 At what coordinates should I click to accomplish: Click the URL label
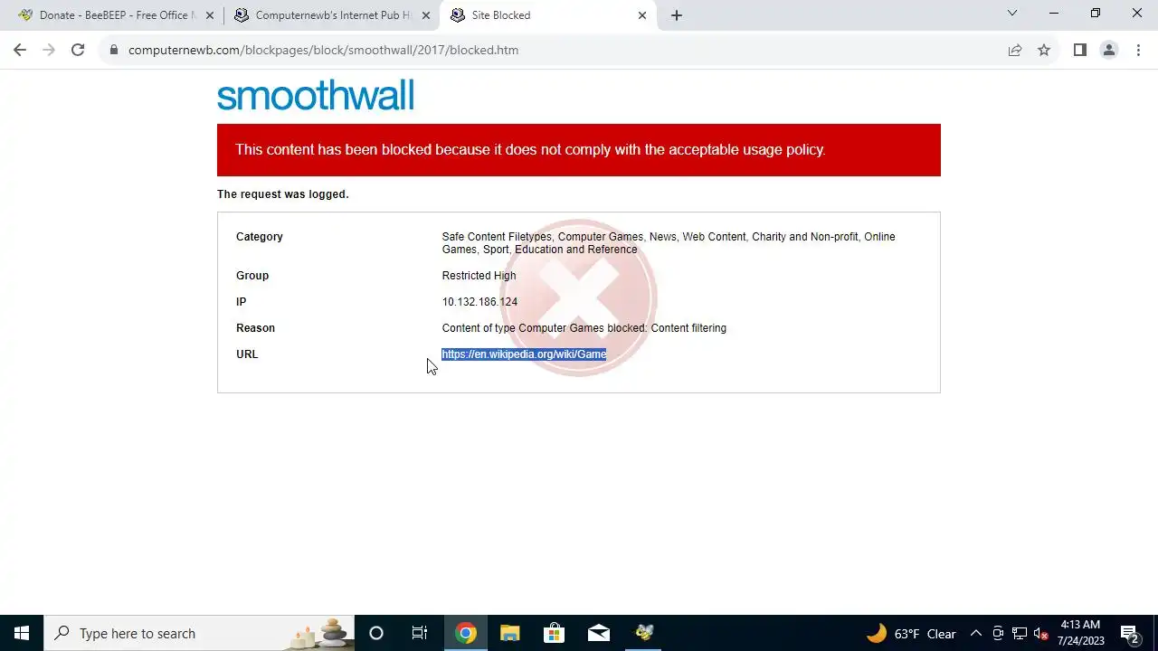[247, 354]
